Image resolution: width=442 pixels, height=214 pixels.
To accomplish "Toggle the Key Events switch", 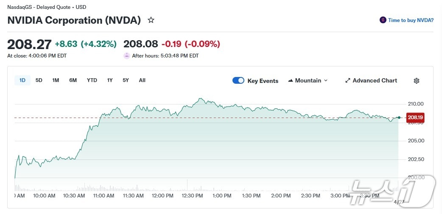I will click(238, 80).
